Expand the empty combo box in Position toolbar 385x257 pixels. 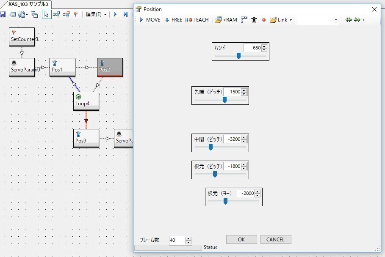(336, 20)
